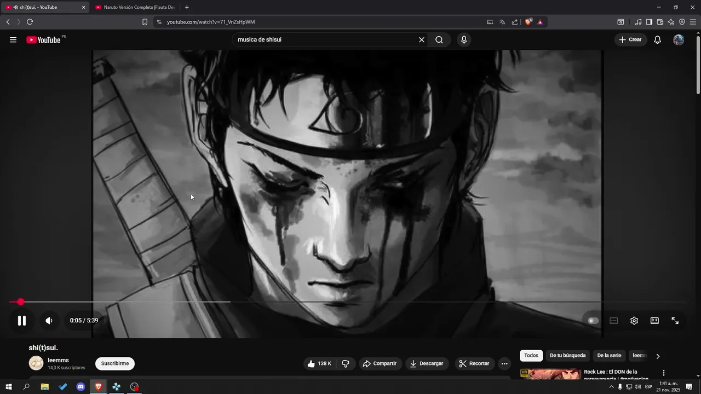Switch to theater mode
Viewport: 701px width, 394px height.
tap(654, 321)
